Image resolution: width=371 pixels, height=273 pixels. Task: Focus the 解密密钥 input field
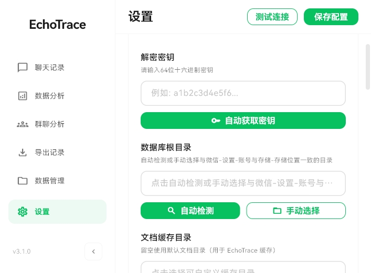click(x=243, y=93)
